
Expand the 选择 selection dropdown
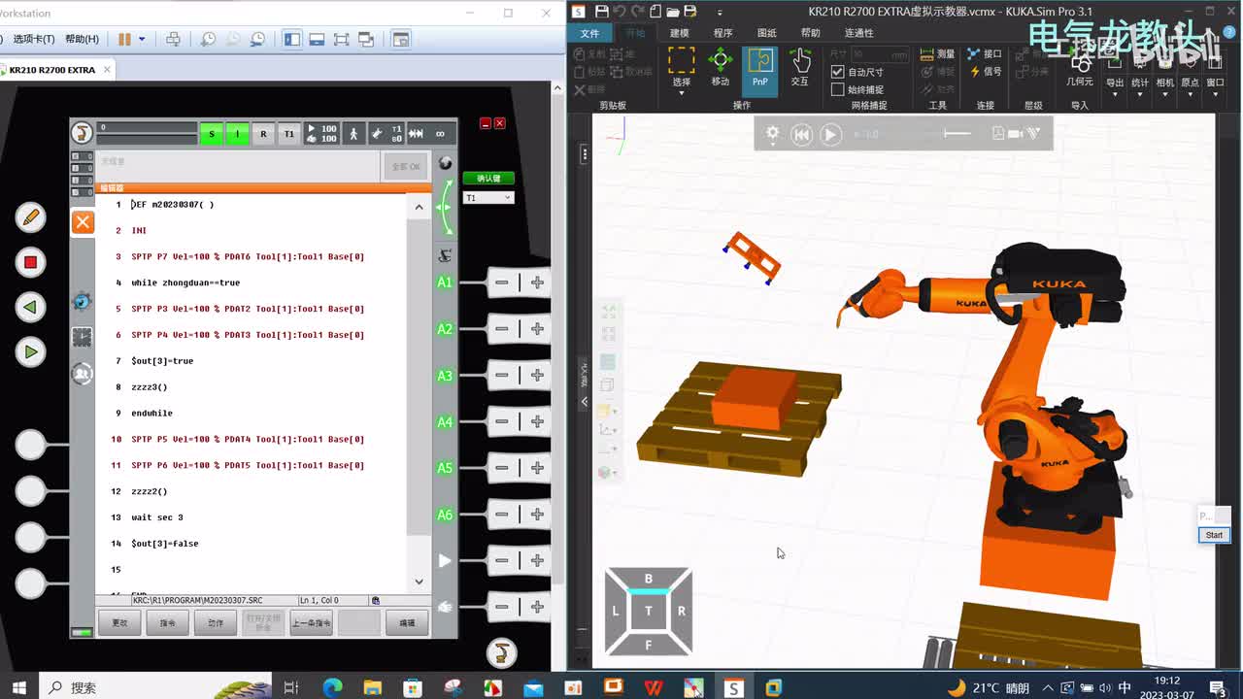pos(681,93)
